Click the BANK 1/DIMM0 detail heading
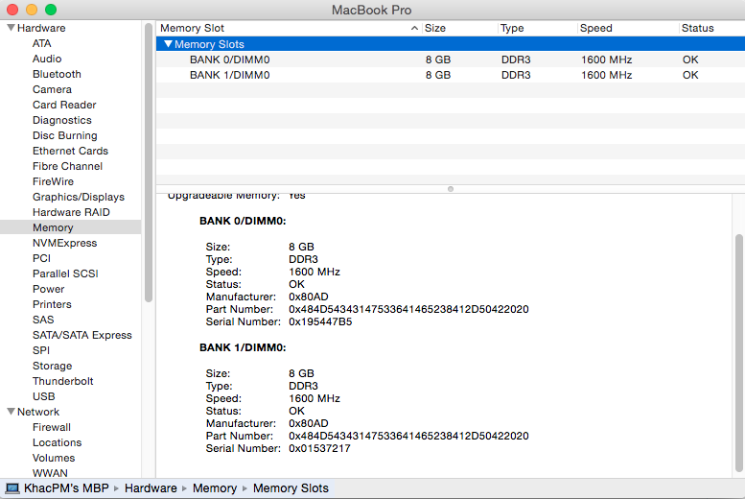745x499 pixels. click(x=243, y=347)
